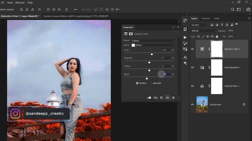
Task: Select the Selective Color 1 layer mask thumbnail
Action: pyautogui.click(x=217, y=49)
